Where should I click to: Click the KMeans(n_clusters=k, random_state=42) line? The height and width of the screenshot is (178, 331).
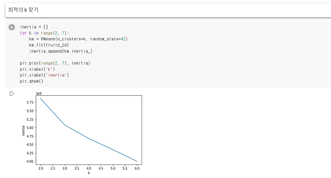tap(78, 39)
